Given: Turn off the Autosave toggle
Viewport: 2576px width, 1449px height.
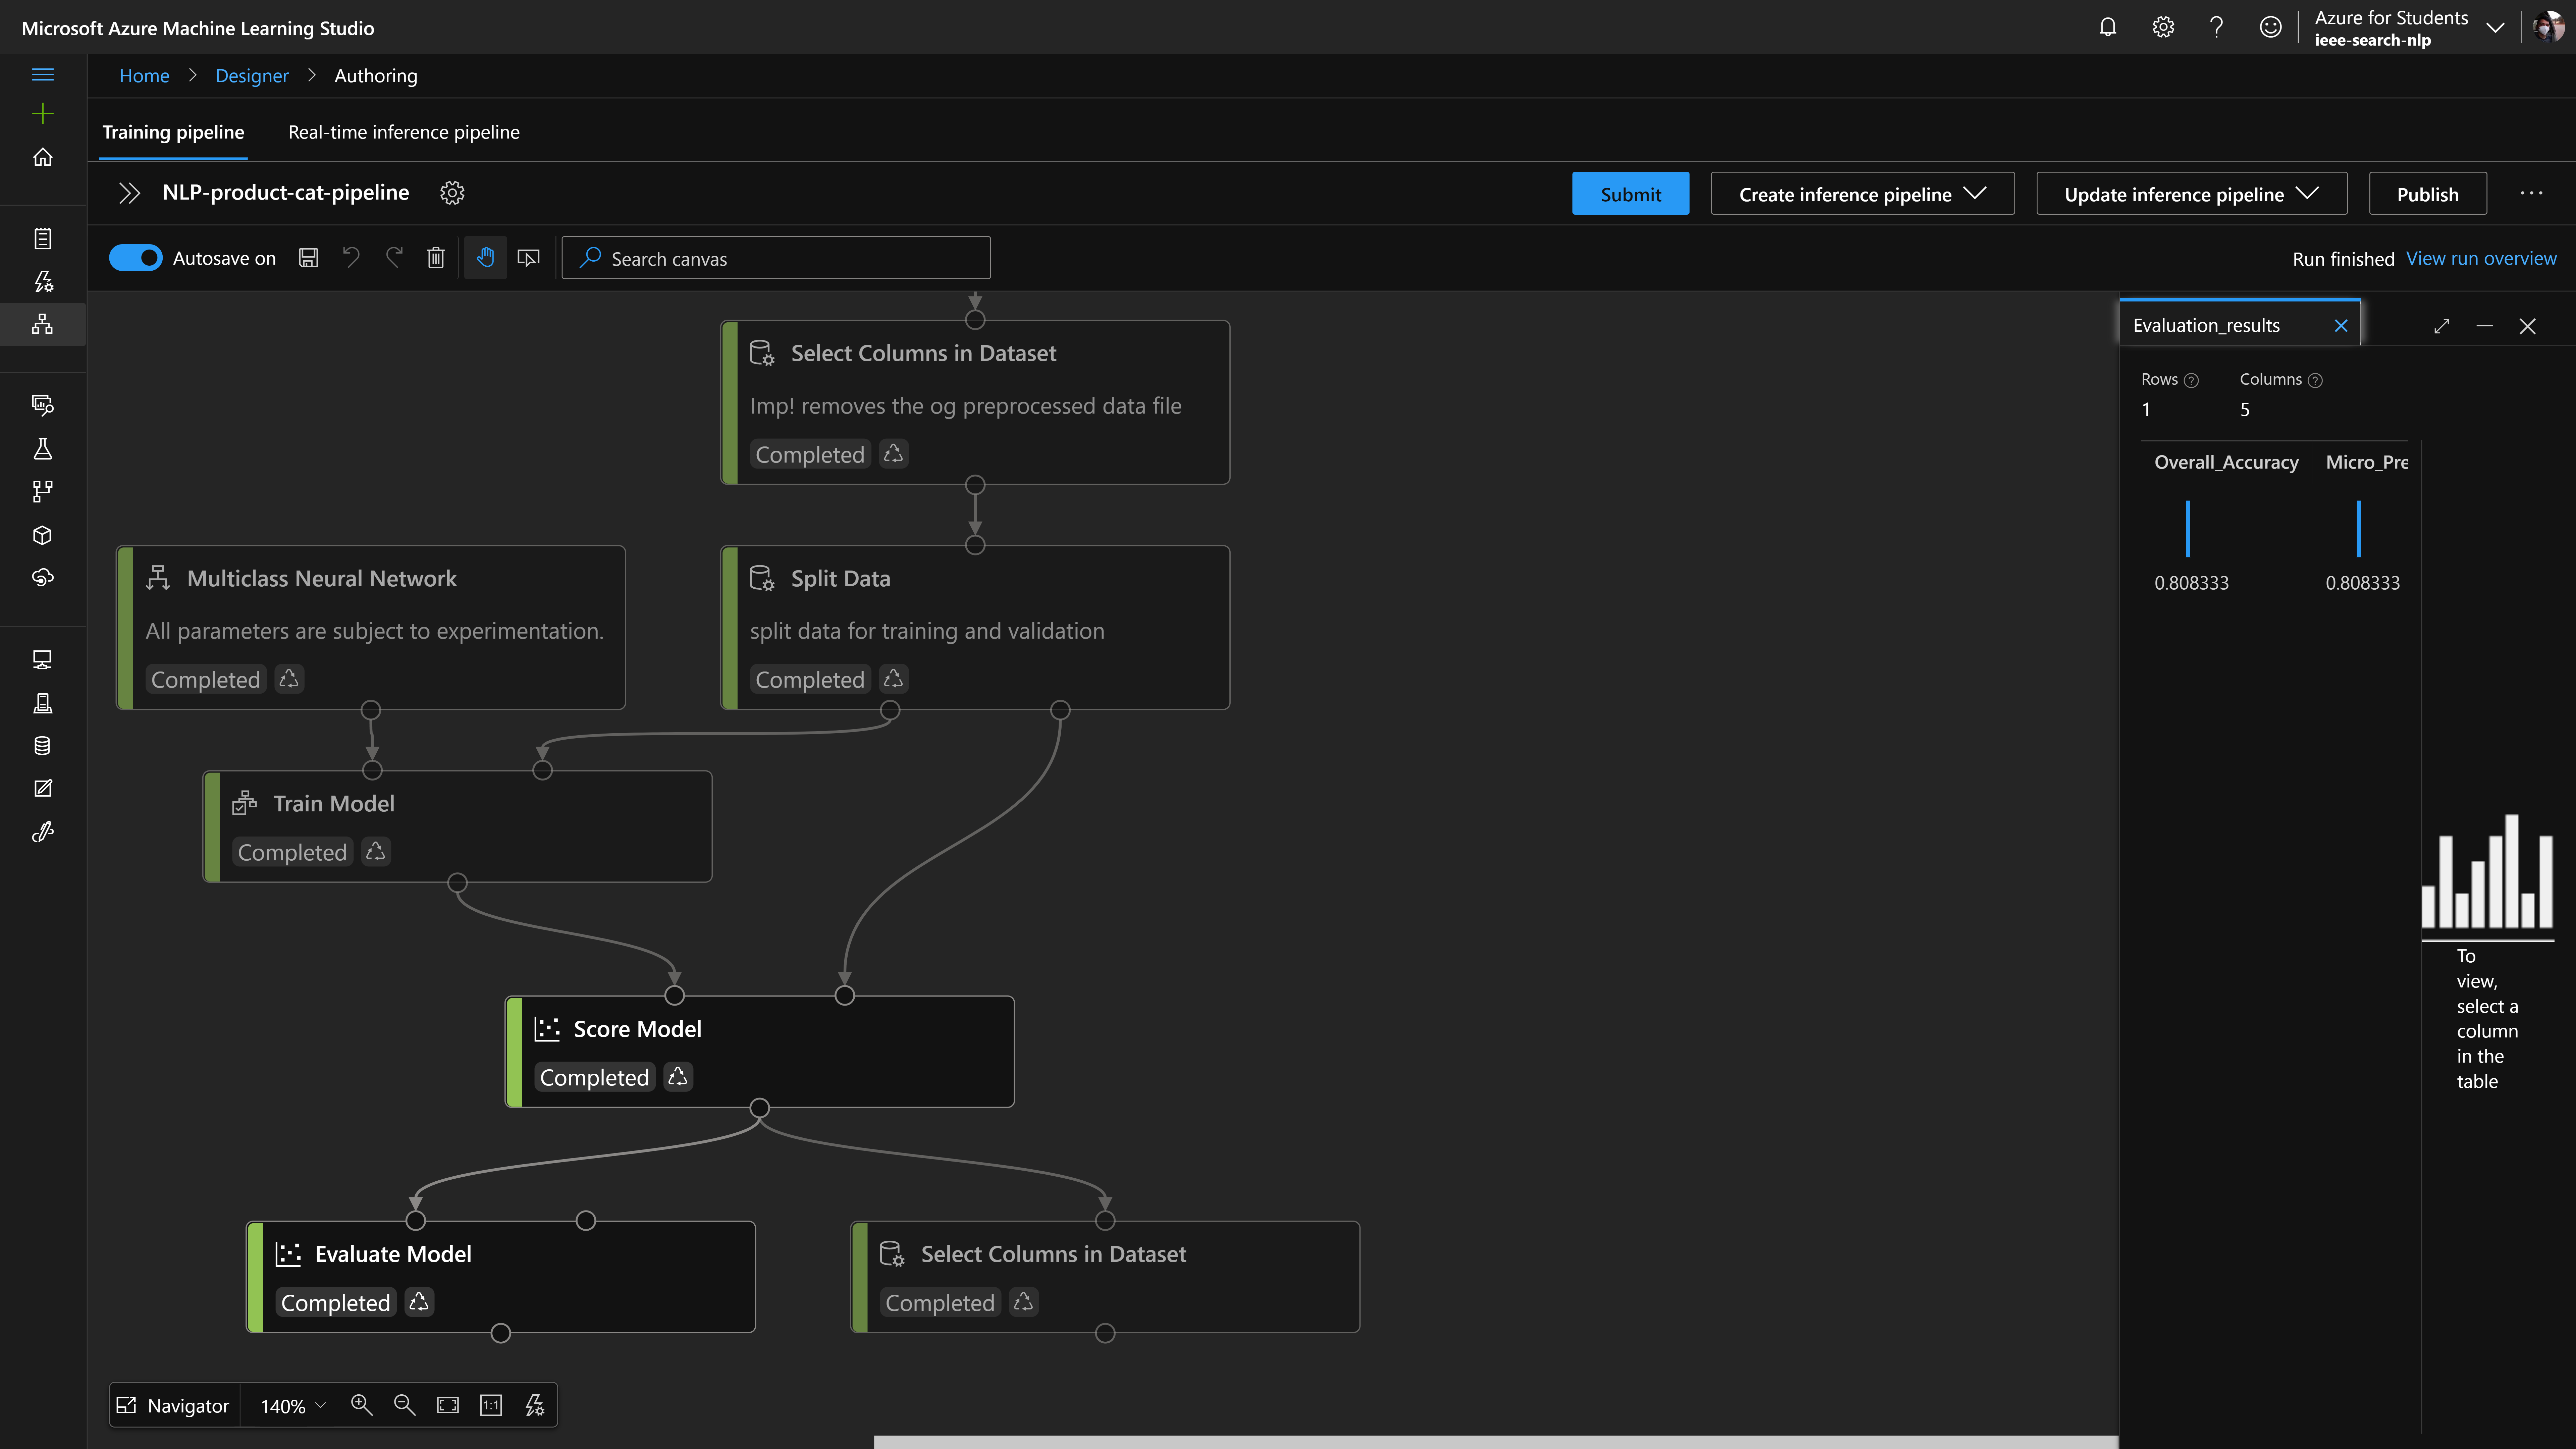Looking at the screenshot, I should tap(135, 258).
